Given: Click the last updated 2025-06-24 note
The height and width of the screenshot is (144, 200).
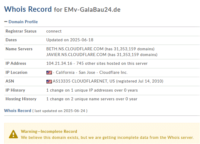Looking at the screenshot, I should [x=60, y=111].
